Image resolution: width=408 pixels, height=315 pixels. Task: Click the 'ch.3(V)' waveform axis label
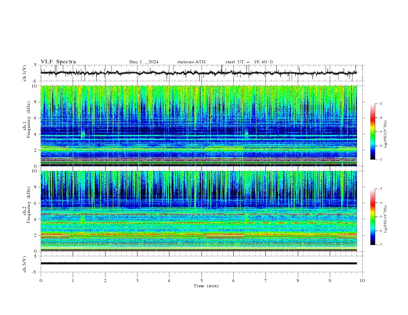coord(25,264)
